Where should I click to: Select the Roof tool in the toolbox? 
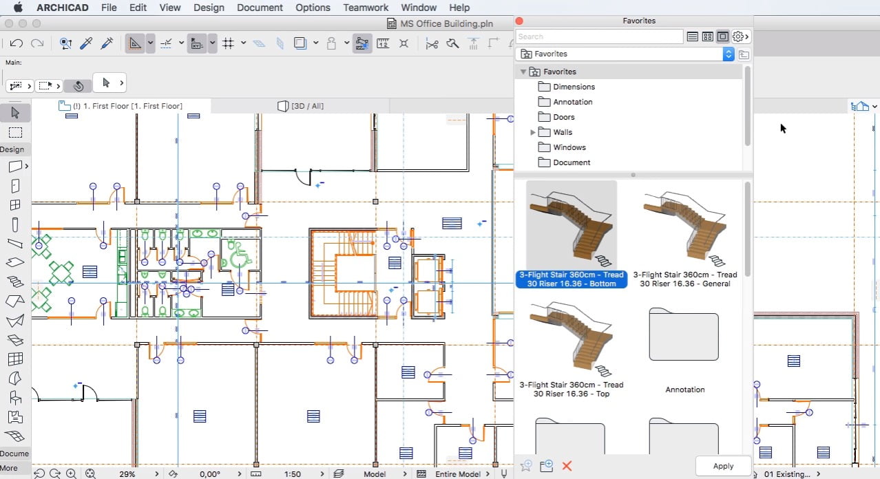[x=15, y=301]
